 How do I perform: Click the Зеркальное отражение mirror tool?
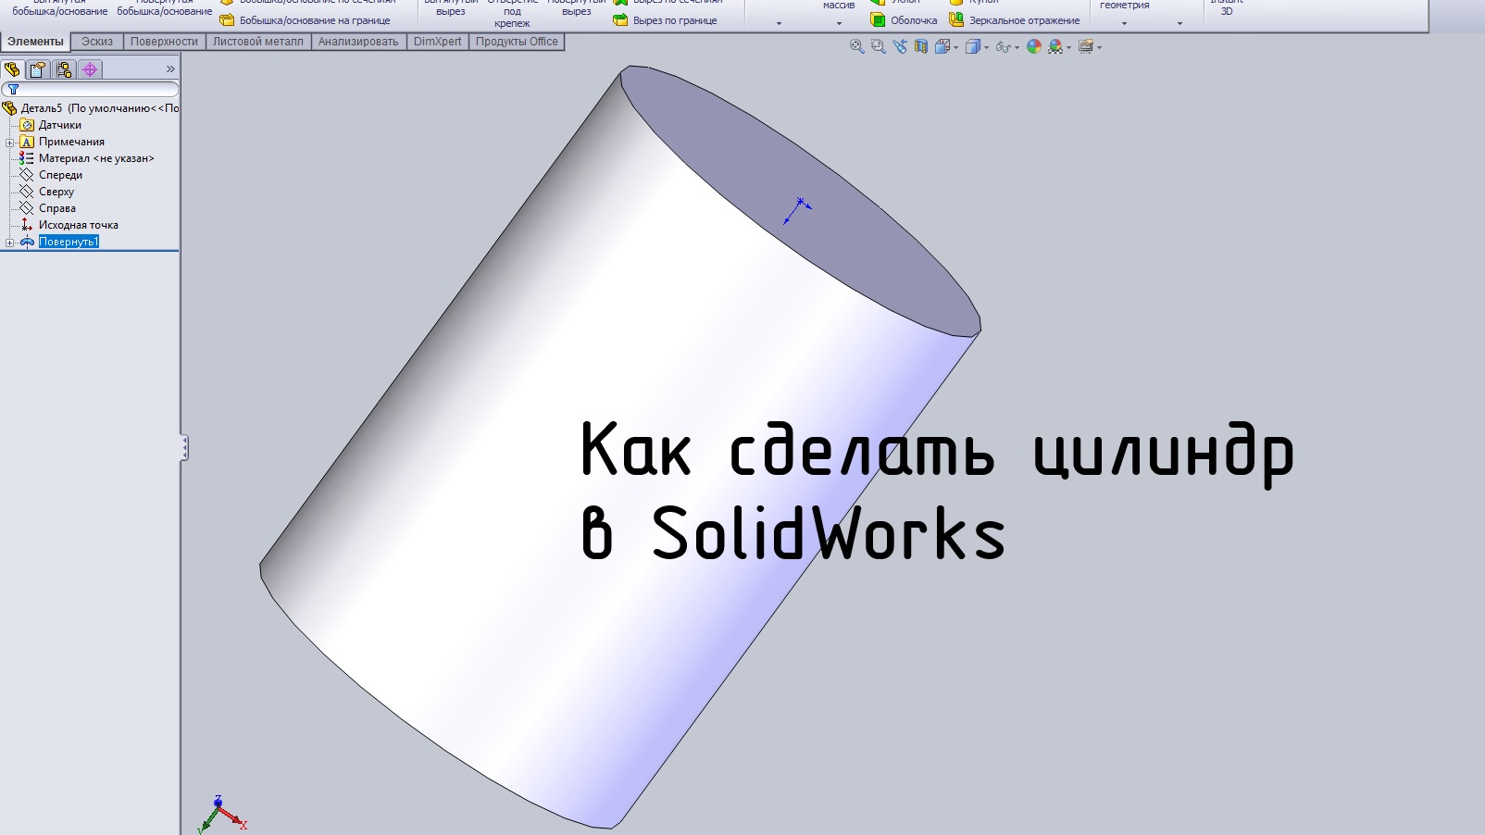pyautogui.click(x=1015, y=20)
